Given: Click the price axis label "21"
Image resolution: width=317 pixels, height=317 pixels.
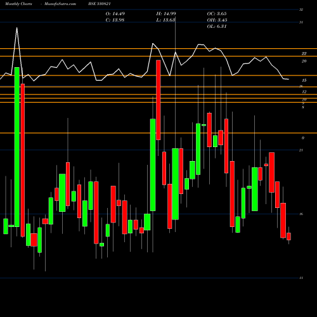Looking at the screenshot, I should tap(301, 150).
